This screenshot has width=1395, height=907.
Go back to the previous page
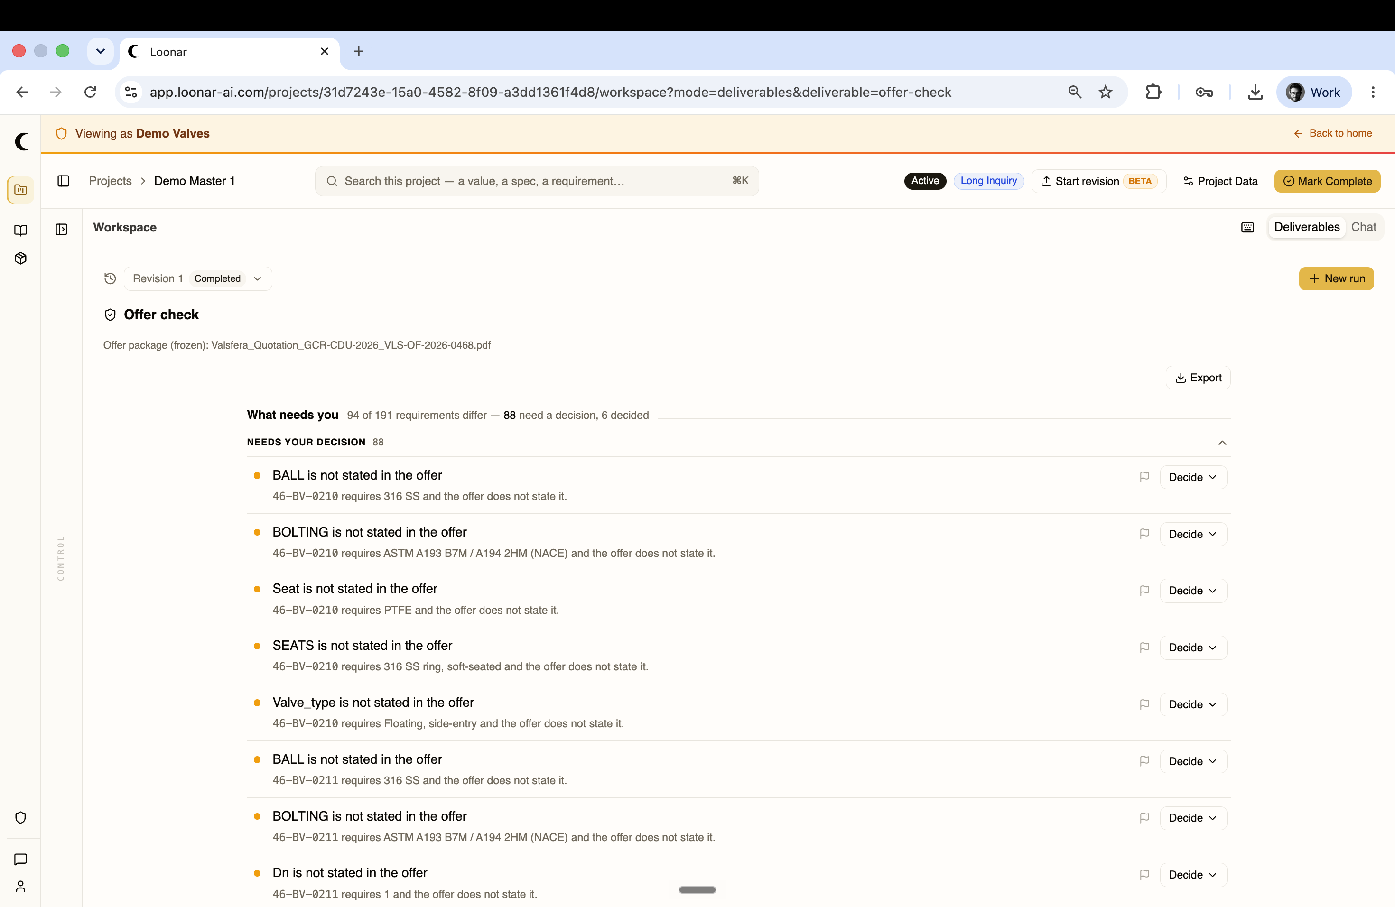[22, 92]
